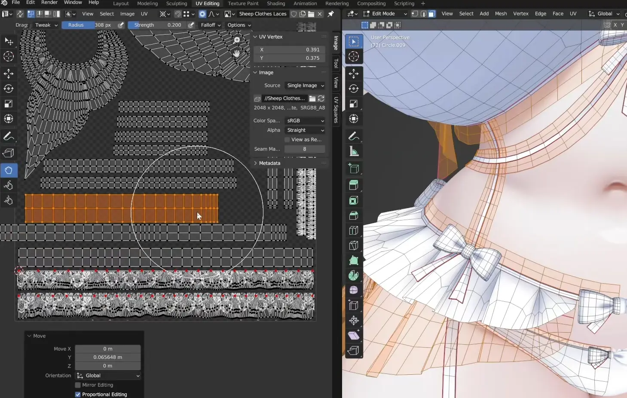Click the Move Y value field

108,357
